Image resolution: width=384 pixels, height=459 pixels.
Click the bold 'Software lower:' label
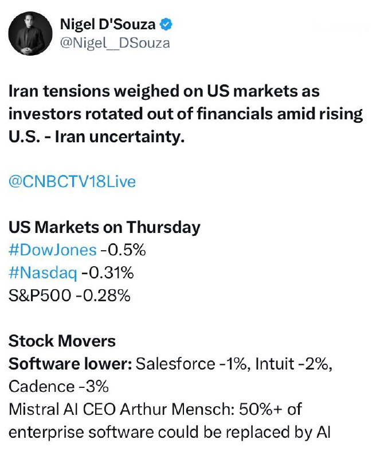point(70,364)
